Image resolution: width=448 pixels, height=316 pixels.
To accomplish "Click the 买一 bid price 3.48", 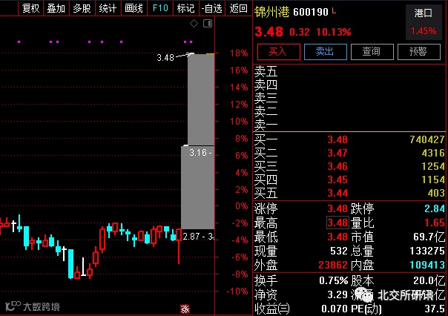I will click(337, 139).
